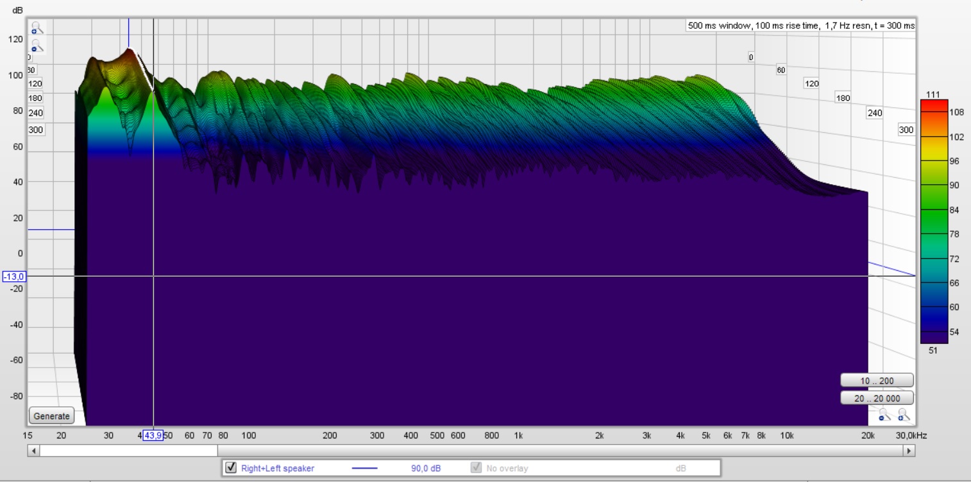This screenshot has height=482, width=971.
Task: Click the 30,0kHz axis end label
Action: point(911,435)
